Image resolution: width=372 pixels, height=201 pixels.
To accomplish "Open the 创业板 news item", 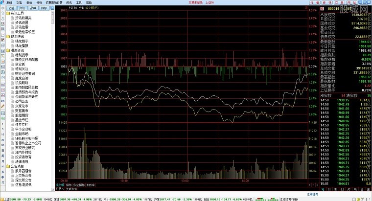I will pos(20,64).
